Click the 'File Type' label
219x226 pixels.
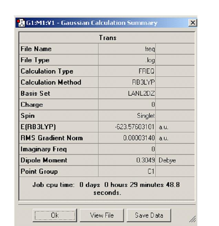35,60
